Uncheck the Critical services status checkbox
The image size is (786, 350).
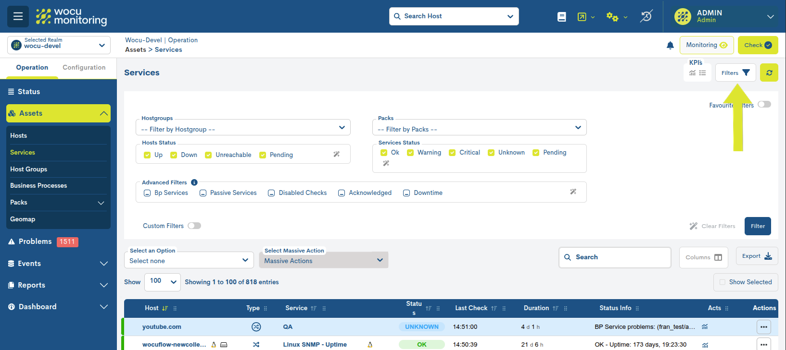[x=452, y=153]
